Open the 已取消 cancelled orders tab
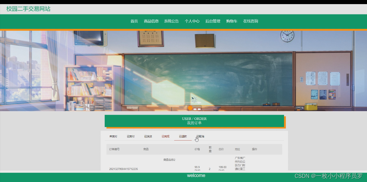The width and height of the screenshot is (367, 182). [200, 136]
